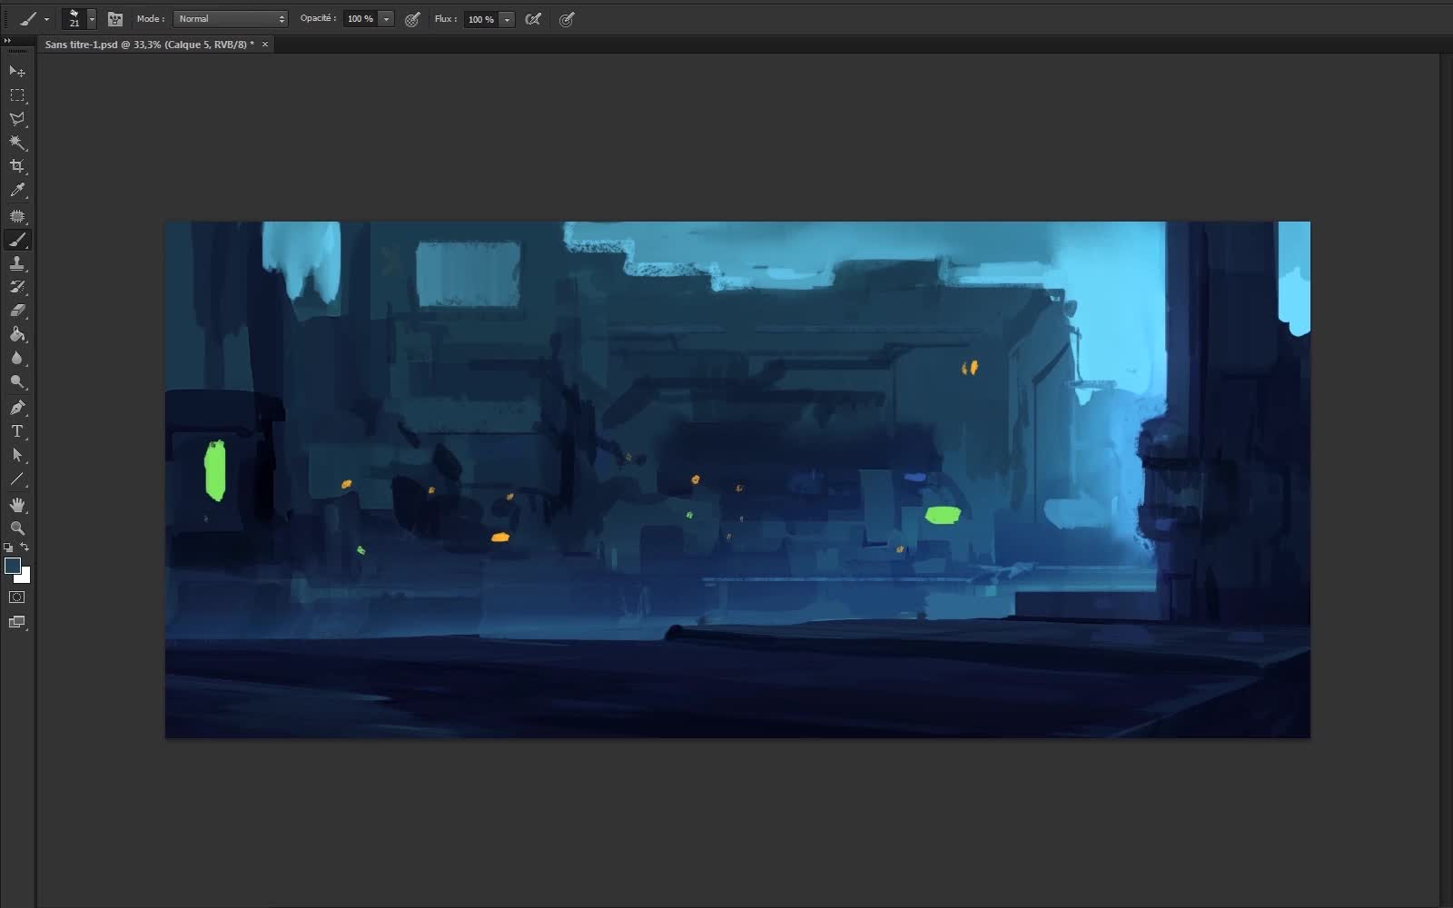Toggle pressure control for opacity
Image resolution: width=1453 pixels, height=908 pixels.
pyautogui.click(x=412, y=19)
